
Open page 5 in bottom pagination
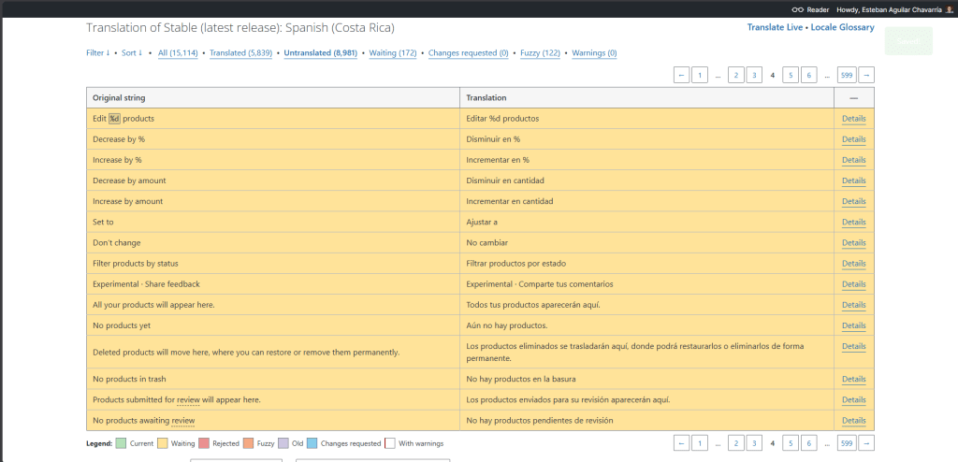(x=791, y=443)
